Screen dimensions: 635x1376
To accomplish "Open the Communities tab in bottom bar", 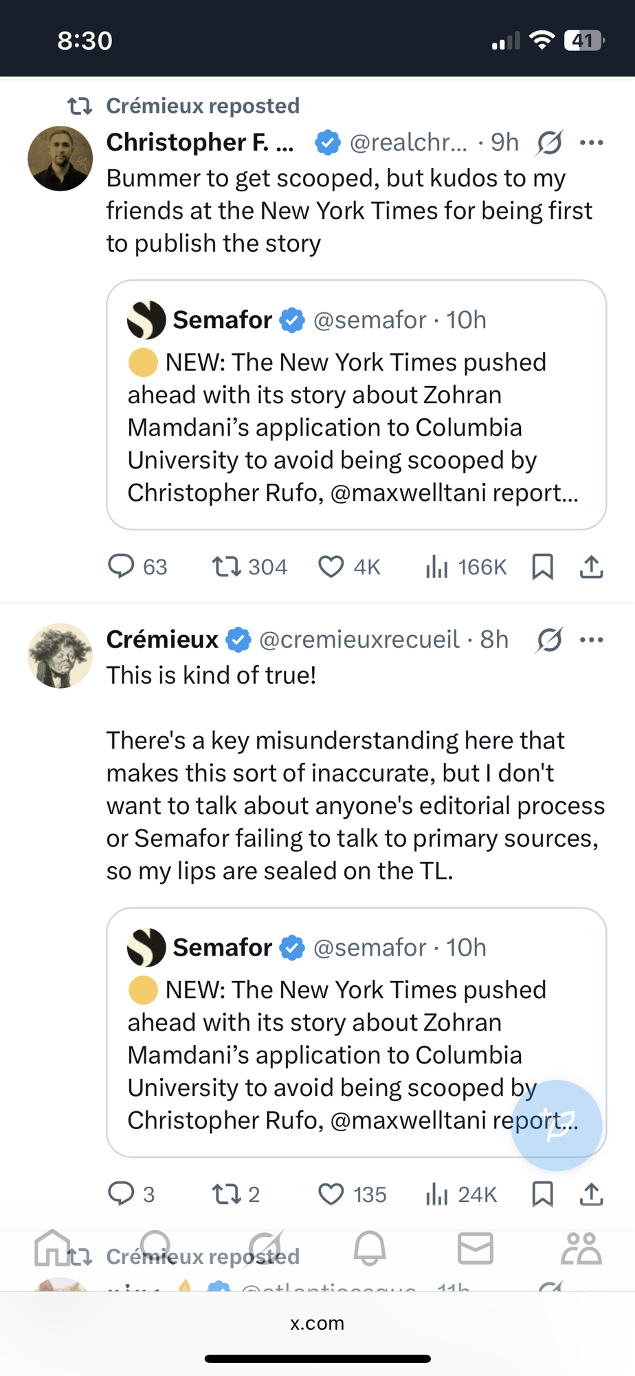I will [581, 1248].
